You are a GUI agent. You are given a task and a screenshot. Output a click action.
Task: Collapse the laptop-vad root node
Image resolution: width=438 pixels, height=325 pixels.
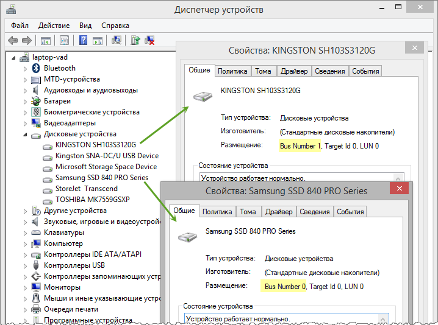tap(13, 58)
